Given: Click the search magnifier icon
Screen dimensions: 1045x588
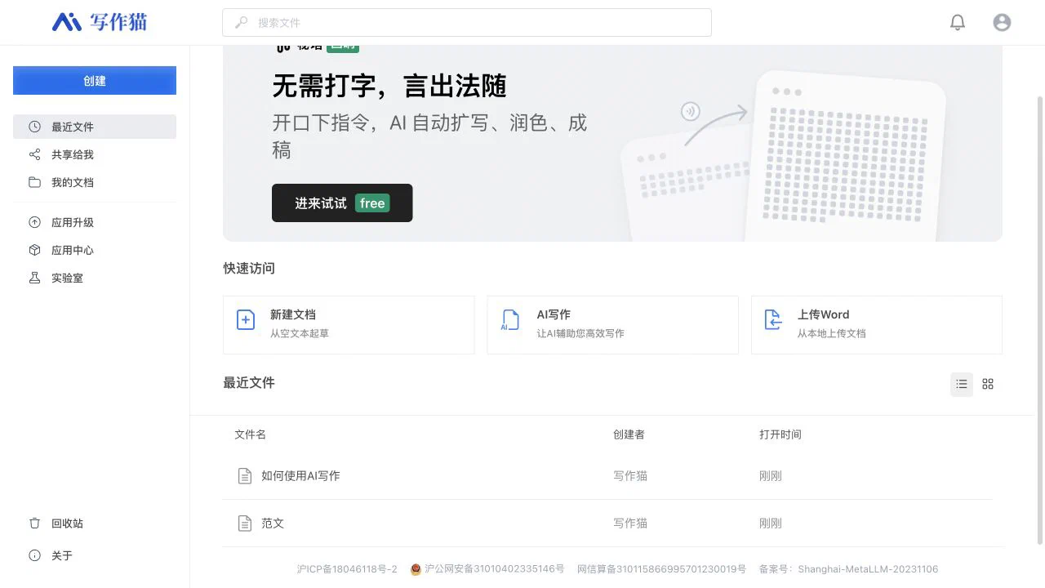Looking at the screenshot, I should coord(242,23).
